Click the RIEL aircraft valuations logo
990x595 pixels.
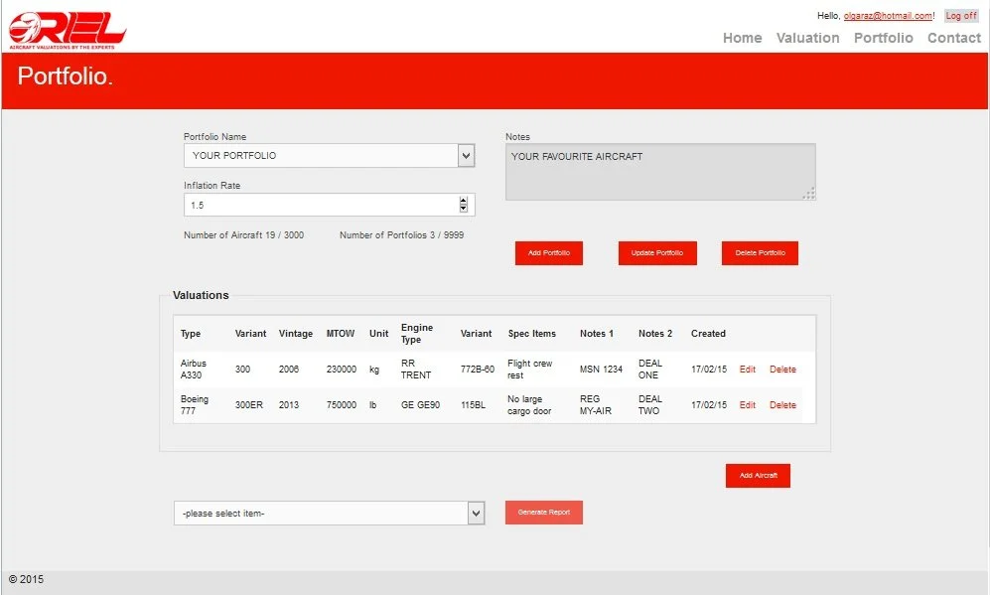tap(68, 31)
